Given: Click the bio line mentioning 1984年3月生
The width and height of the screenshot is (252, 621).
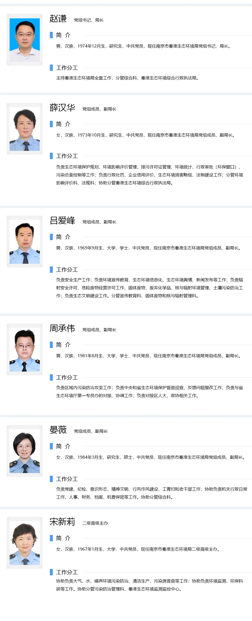Looking at the screenshot, I should point(151,457).
